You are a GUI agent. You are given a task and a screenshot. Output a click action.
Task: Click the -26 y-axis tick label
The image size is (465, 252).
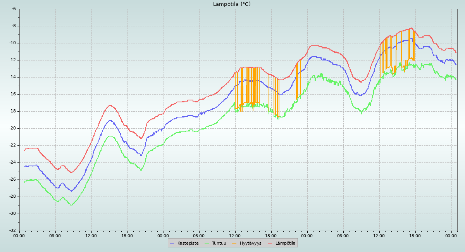tap(12, 180)
